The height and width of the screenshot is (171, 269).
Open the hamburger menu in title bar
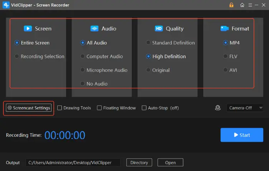(251, 5)
